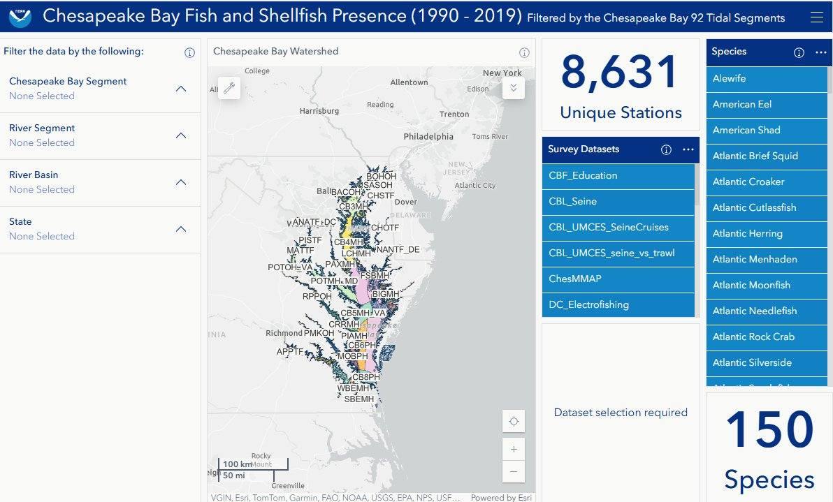Image resolution: width=833 pixels, height=502 pixels.
Task: Expand the State filter
Action: click(100, 229)
